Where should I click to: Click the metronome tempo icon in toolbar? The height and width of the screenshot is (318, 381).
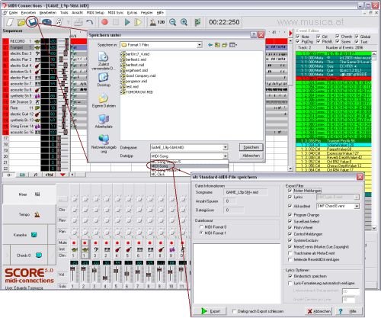coord(153,22)
